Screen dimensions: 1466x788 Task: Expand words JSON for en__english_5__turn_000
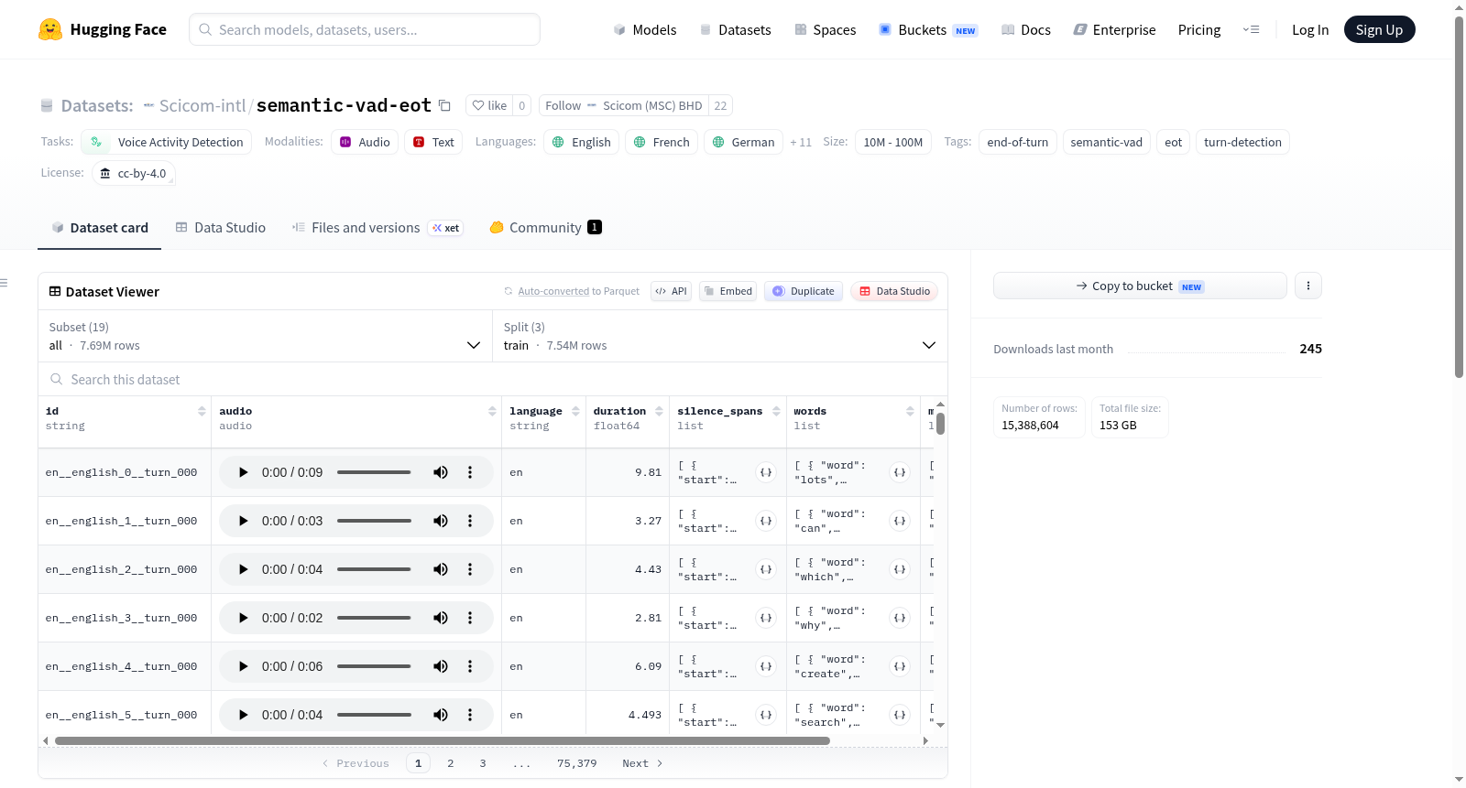(x=900, y=715)
